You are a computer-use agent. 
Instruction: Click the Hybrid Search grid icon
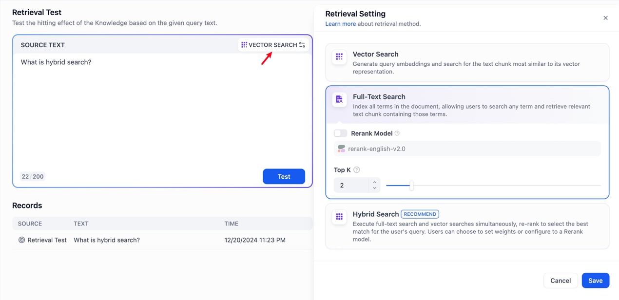[339, 217]
